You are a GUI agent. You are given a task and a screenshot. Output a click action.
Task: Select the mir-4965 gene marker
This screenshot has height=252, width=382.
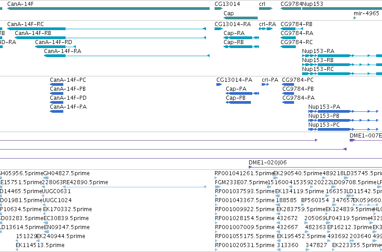(x=355, y=18)
